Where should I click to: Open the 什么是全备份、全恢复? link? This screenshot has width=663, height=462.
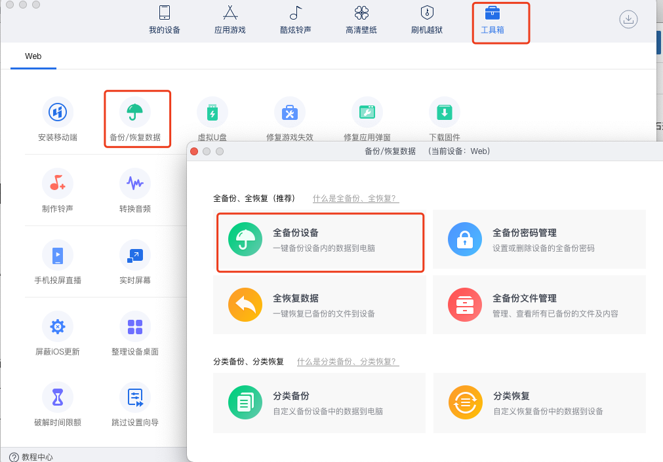point(355,199)
